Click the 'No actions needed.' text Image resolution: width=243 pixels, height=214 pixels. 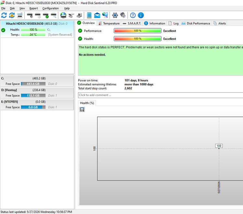[92, 55]
